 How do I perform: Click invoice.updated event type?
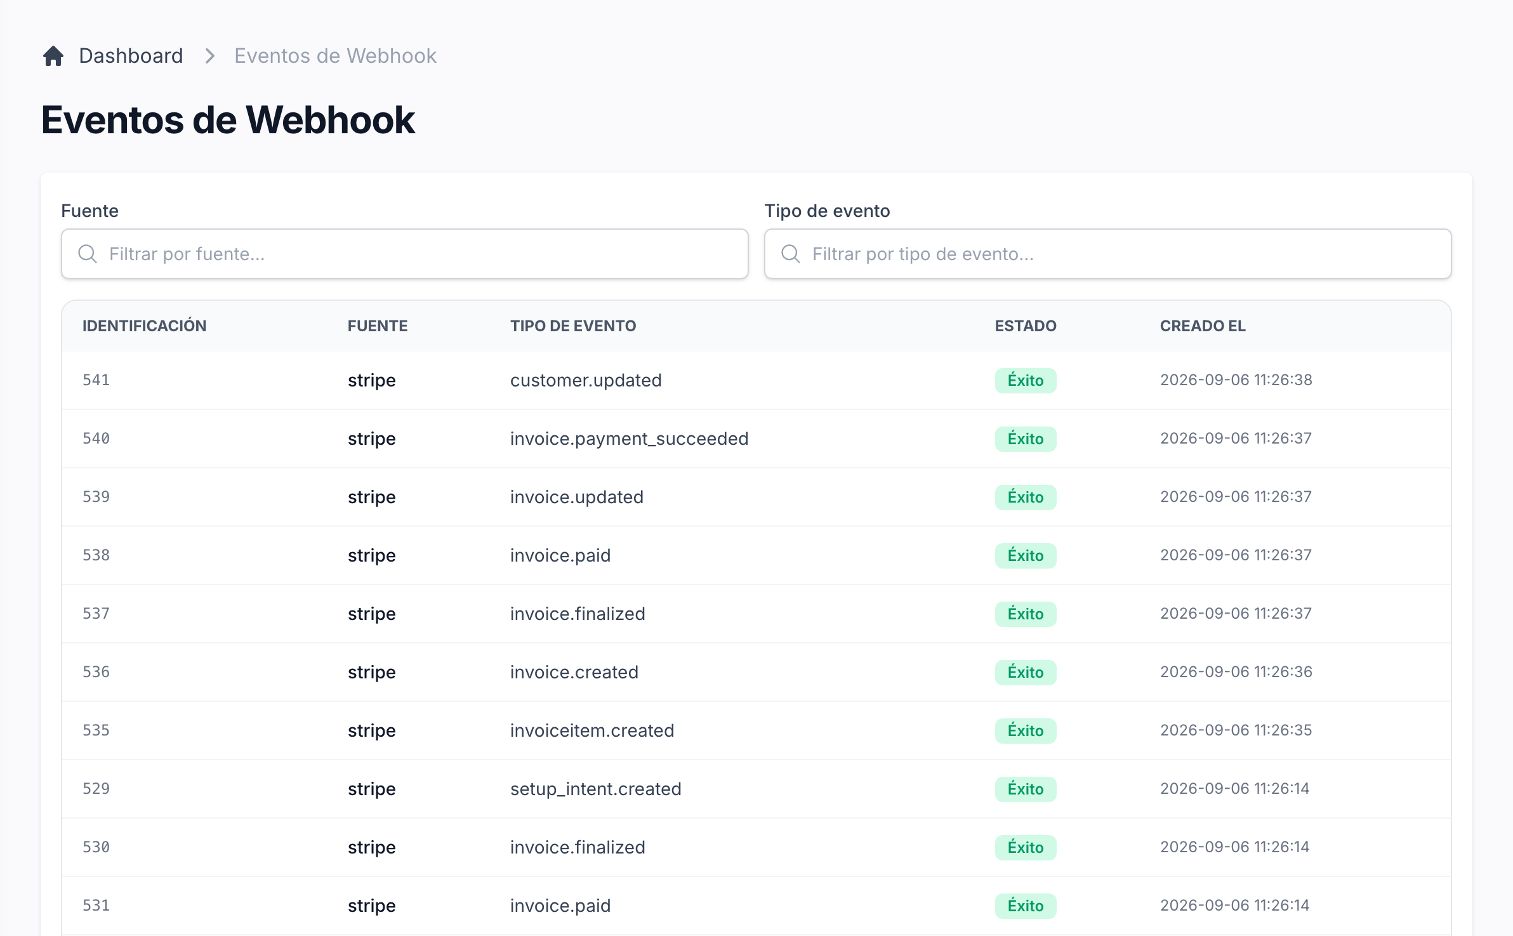tap(577, 497)
